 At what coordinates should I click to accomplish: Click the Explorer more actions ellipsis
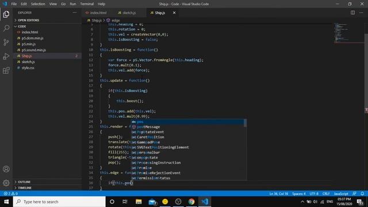74,13
